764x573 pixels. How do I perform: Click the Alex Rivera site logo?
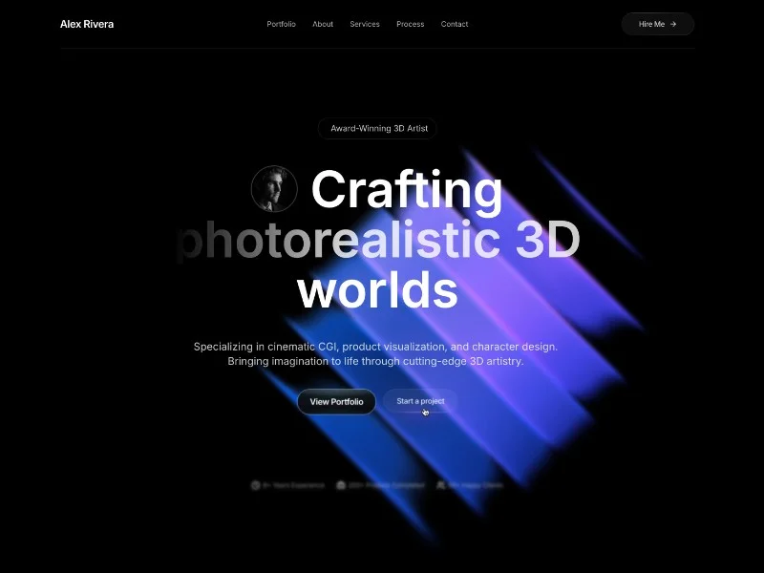pos(87,24)
